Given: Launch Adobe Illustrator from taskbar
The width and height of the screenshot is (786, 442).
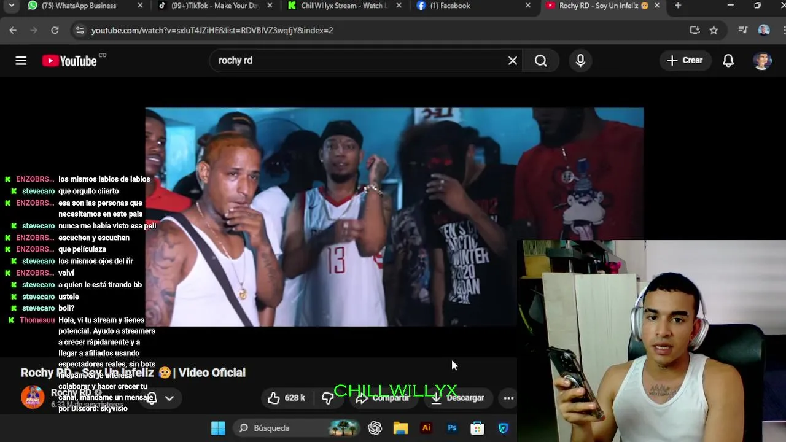Looking at the screenshot, I should tap(426, 428).
